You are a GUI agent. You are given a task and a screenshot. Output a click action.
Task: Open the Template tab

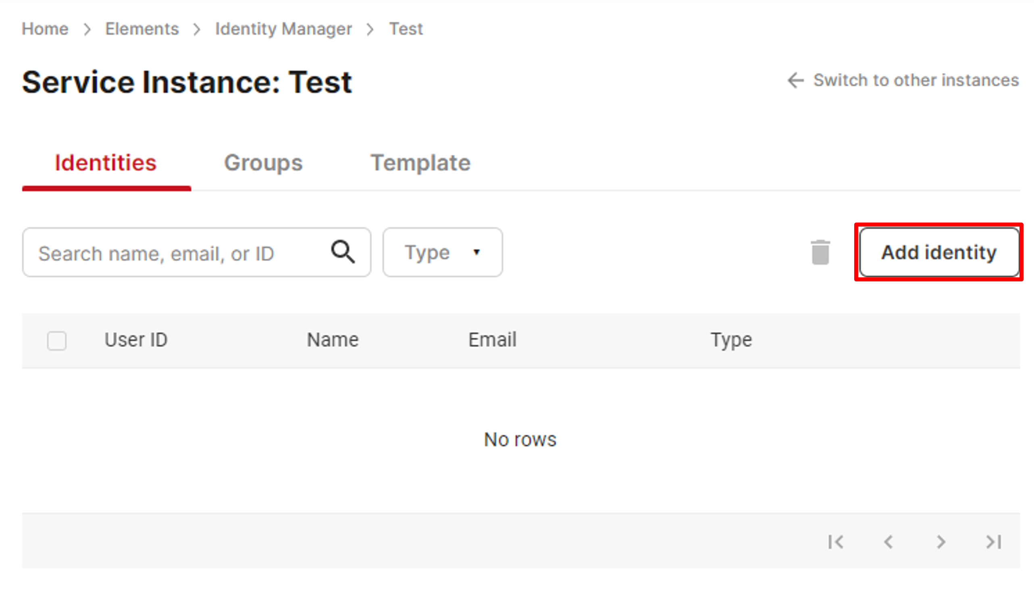pyautogui.click(x=420, y=163)
